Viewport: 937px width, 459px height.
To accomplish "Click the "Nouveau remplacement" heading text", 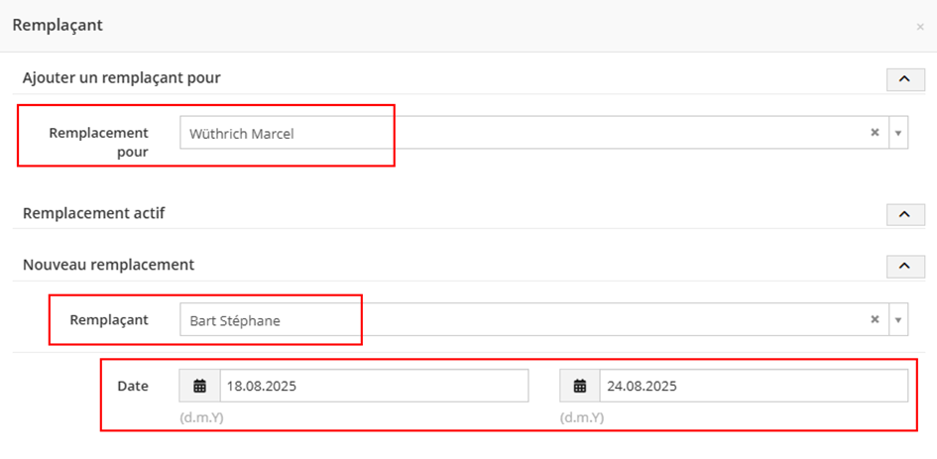I will pyautogui.click(x=108, y=265).
